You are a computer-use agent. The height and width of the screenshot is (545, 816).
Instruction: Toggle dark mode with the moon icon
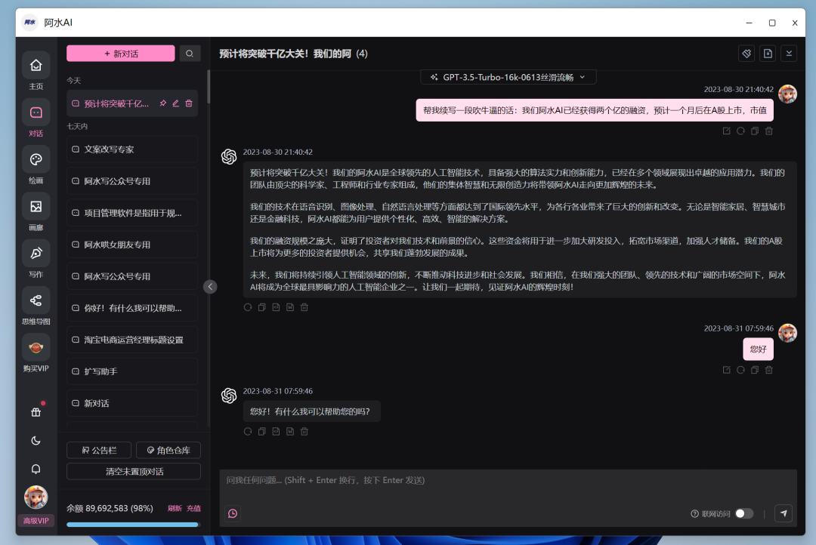[36, 441]
